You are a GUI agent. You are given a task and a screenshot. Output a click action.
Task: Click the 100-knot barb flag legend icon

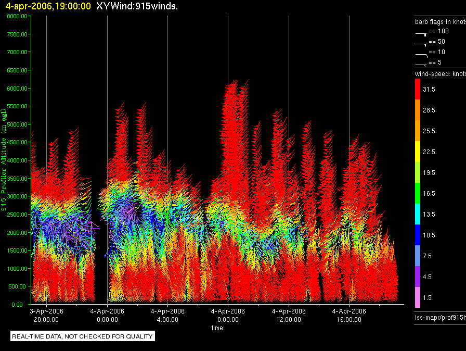coord(421,34)
